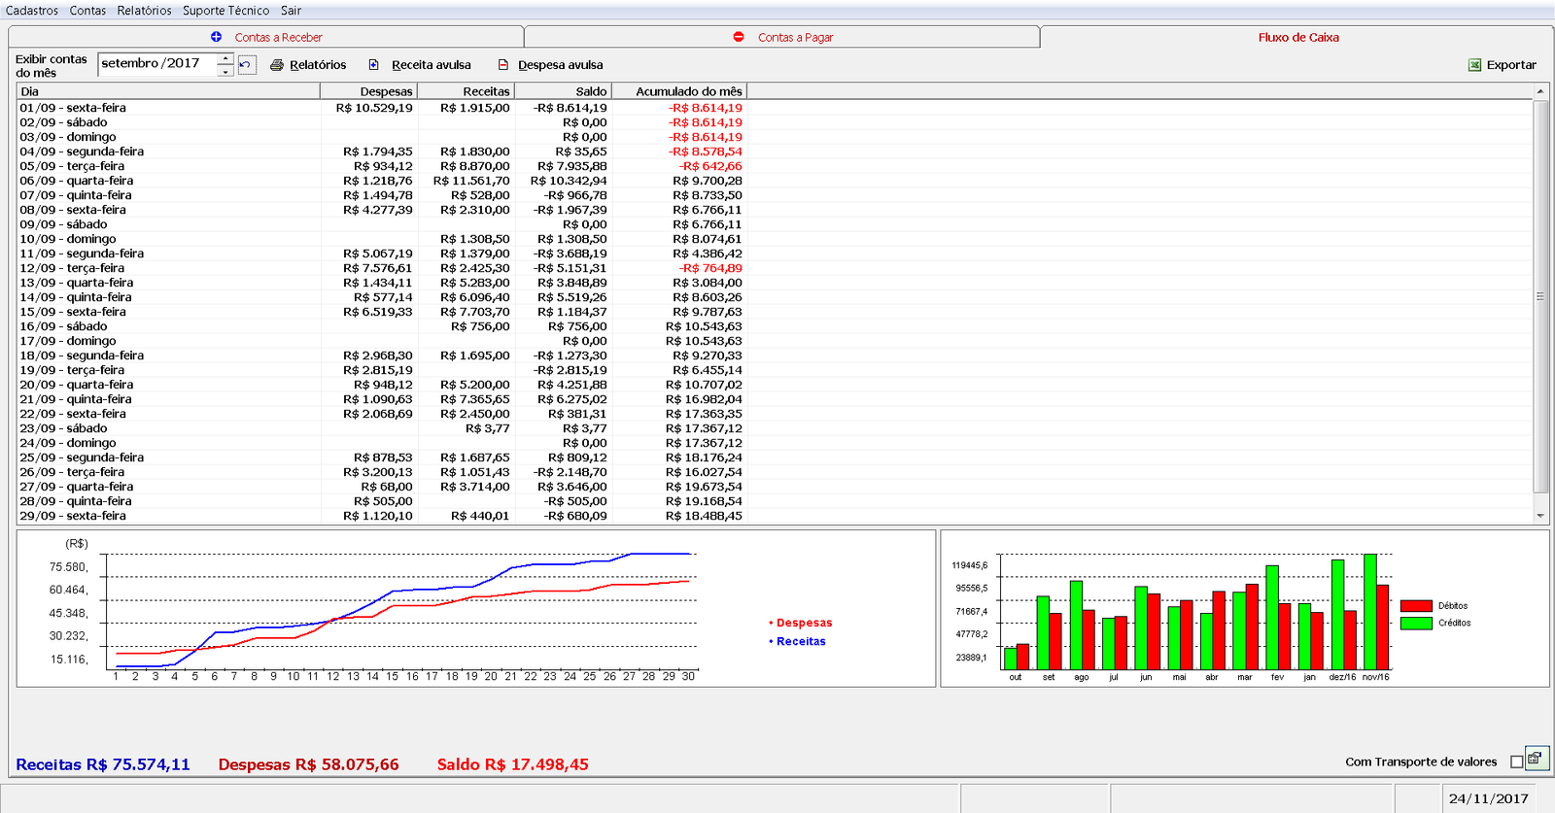Image resolution: width=1555 pixels, height=813 pixels.
Task: Click the Excel icon next to Exportar
Action: click(1475, 65)
